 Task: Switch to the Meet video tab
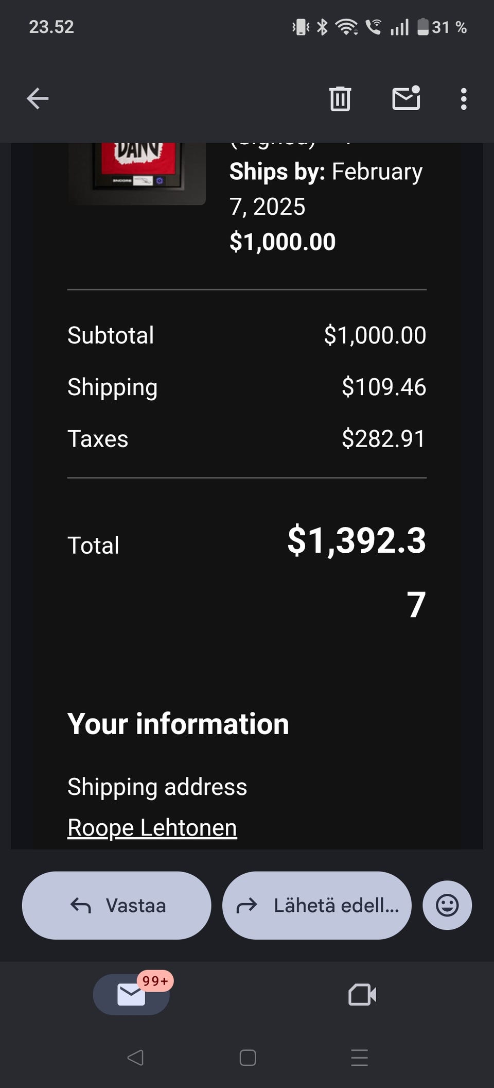(362, 994)
